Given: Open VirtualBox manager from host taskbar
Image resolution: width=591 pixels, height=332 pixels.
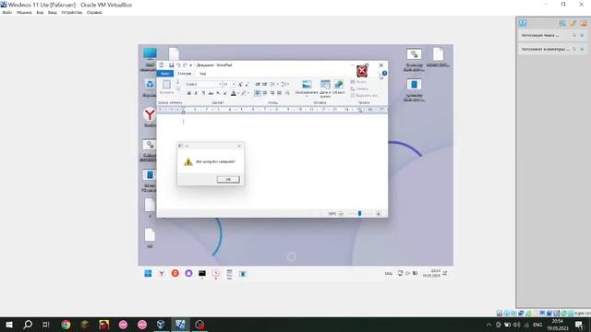Looking at the screenshot, I should tap(161, 325).
